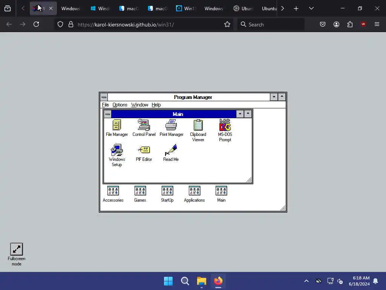Open the File menu
Screen dimensions: 386x290
(x=106, y=105)
